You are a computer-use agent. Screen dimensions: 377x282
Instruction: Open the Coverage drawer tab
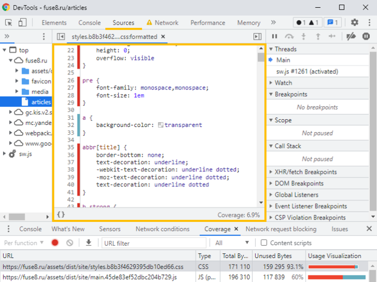(217, 229)
